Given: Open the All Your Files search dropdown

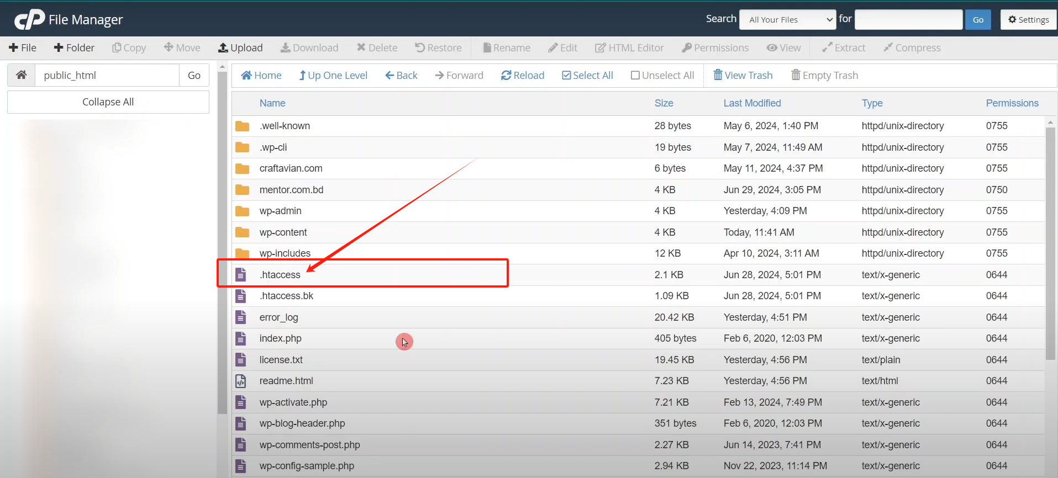Looking at the screenshot, I should click(x=787, y=20).
